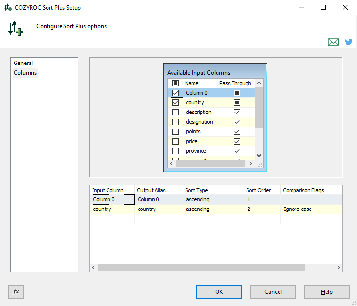Click left arrow of sort grid scrollbar
Screen dimensions: 357x306
(93, 268)
